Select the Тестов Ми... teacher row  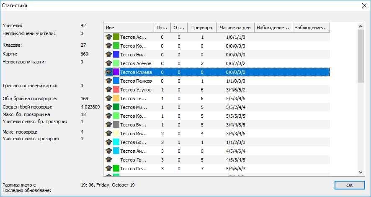[134, 107]
